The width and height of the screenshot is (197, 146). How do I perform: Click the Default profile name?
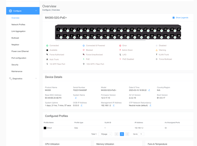[x=49, y=128]
